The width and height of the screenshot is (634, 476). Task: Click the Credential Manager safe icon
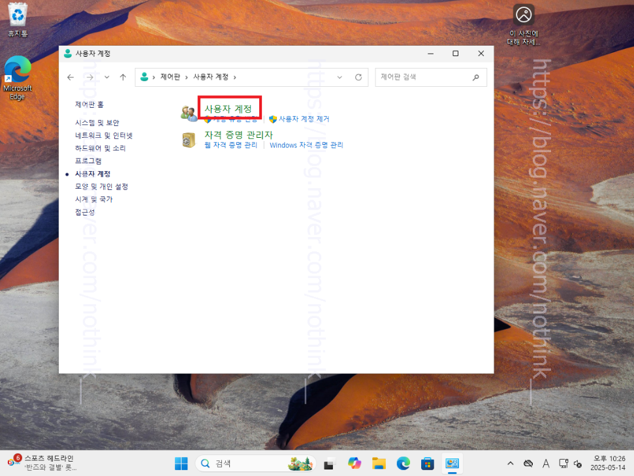(189, 140)
